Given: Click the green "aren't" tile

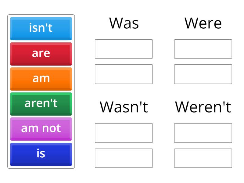Looking at the screenshot, I should coord(41,103).
